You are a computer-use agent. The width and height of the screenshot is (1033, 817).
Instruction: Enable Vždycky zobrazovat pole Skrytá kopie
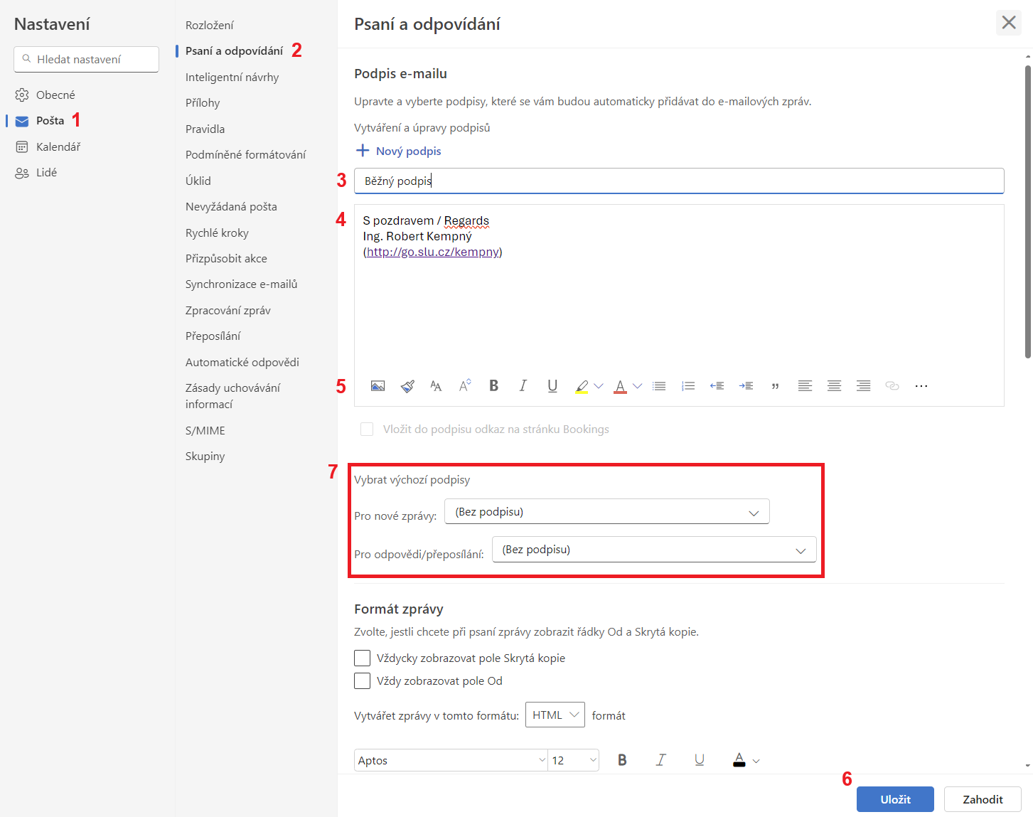click(362, 658)
